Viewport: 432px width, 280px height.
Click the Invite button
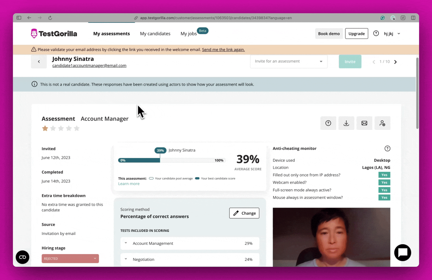point(350,62)
